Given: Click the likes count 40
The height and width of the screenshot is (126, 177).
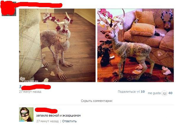Looking at the screenshot, I should pos(170,93).
